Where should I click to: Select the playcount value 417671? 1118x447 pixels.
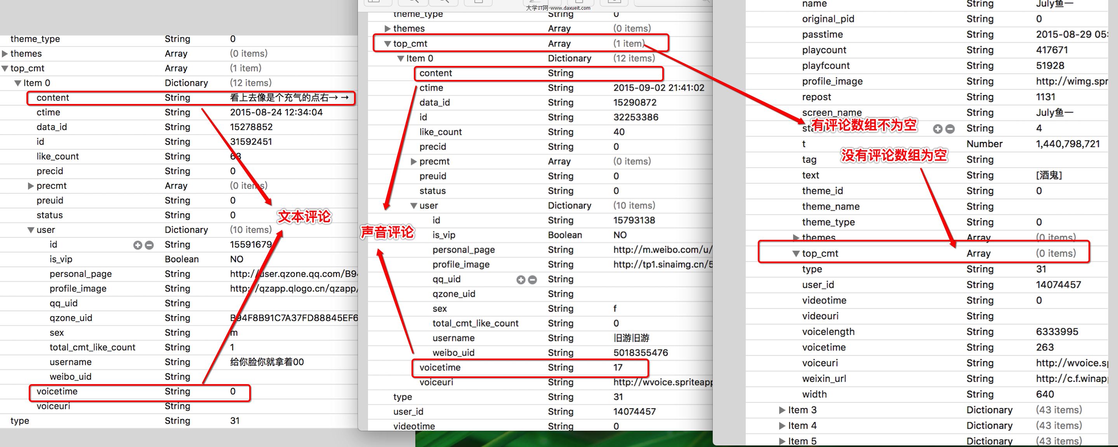click(1052, 50)
